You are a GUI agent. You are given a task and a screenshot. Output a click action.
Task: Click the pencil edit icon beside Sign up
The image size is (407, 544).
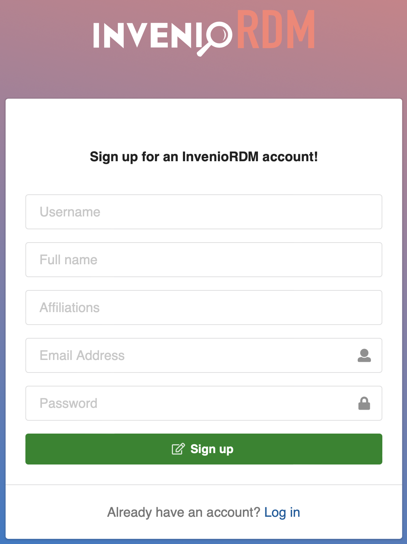tap(178, 449)
